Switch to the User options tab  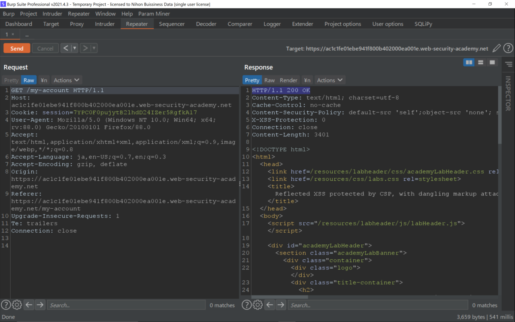[x=388, y=24]
